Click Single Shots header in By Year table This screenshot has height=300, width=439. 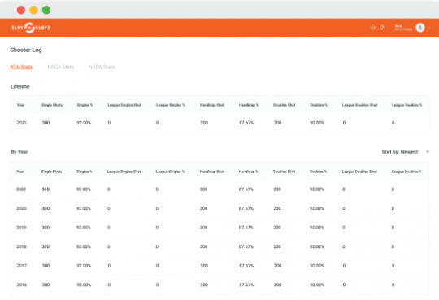51,172
